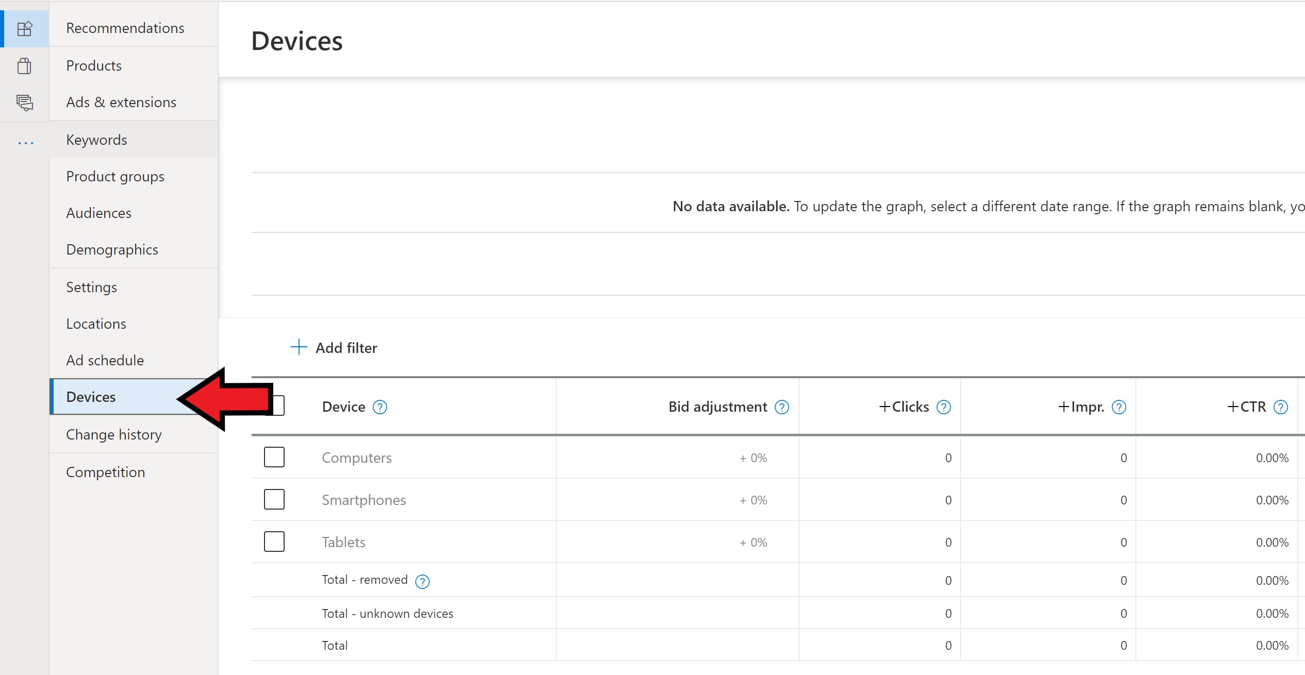Viewport: 1305px width, 675px height.
Task: Edit Smartphones bid adjustment + 0%
Action: point(753,500)
